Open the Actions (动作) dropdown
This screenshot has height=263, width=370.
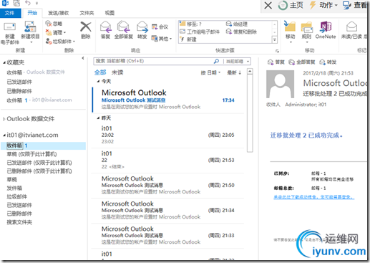pos(323,5)
